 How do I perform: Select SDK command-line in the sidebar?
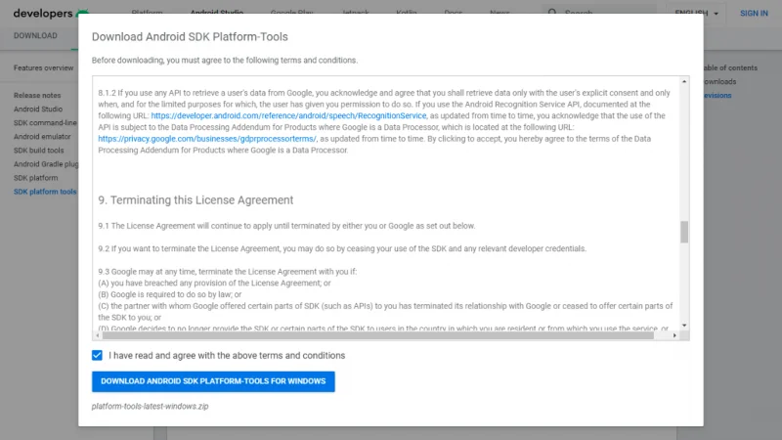point(45,123)
